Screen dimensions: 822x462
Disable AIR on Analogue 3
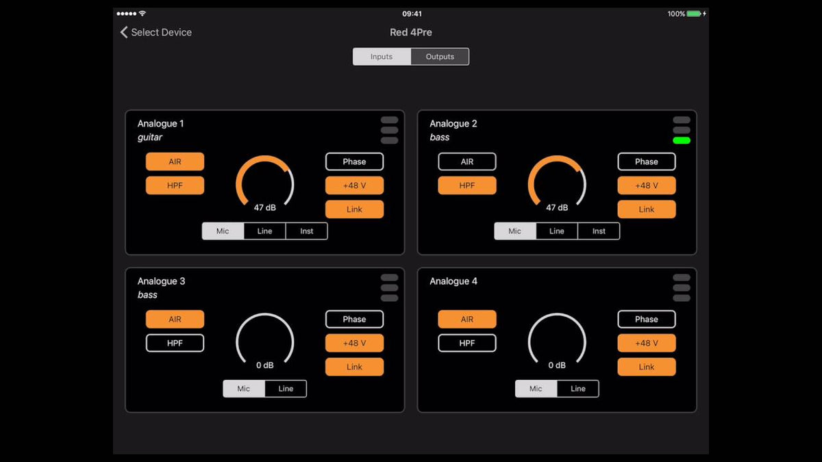[x=175, y=319]
